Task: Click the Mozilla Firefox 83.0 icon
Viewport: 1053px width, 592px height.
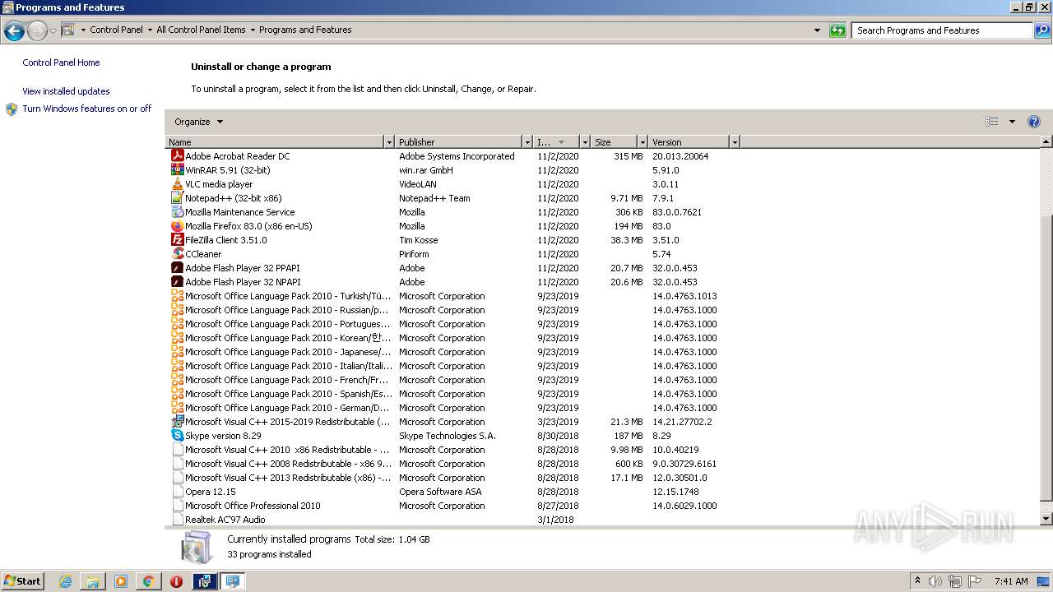Action: pos(177,226)
